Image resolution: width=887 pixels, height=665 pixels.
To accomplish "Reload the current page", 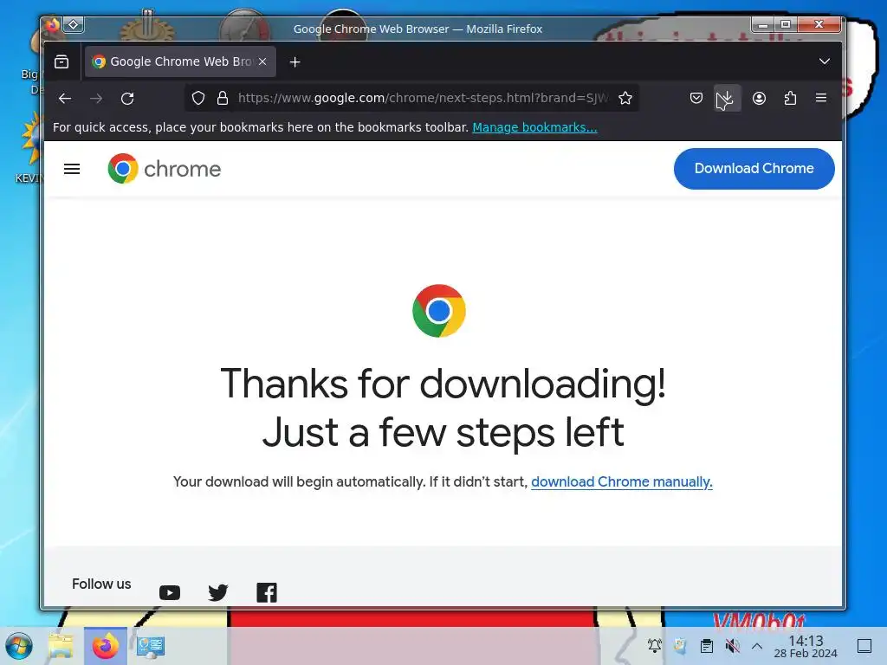I will 127,99.
